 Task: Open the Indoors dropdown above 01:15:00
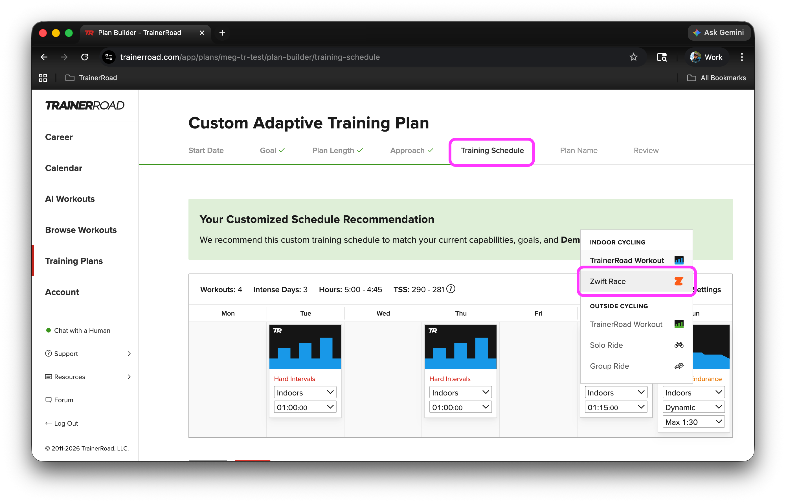point(616,392)
